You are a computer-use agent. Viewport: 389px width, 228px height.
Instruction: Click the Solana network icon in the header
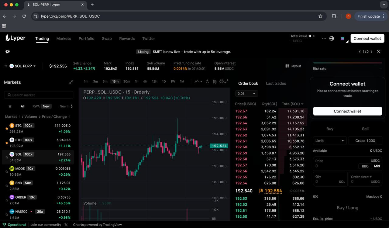[x=343, y=39]
